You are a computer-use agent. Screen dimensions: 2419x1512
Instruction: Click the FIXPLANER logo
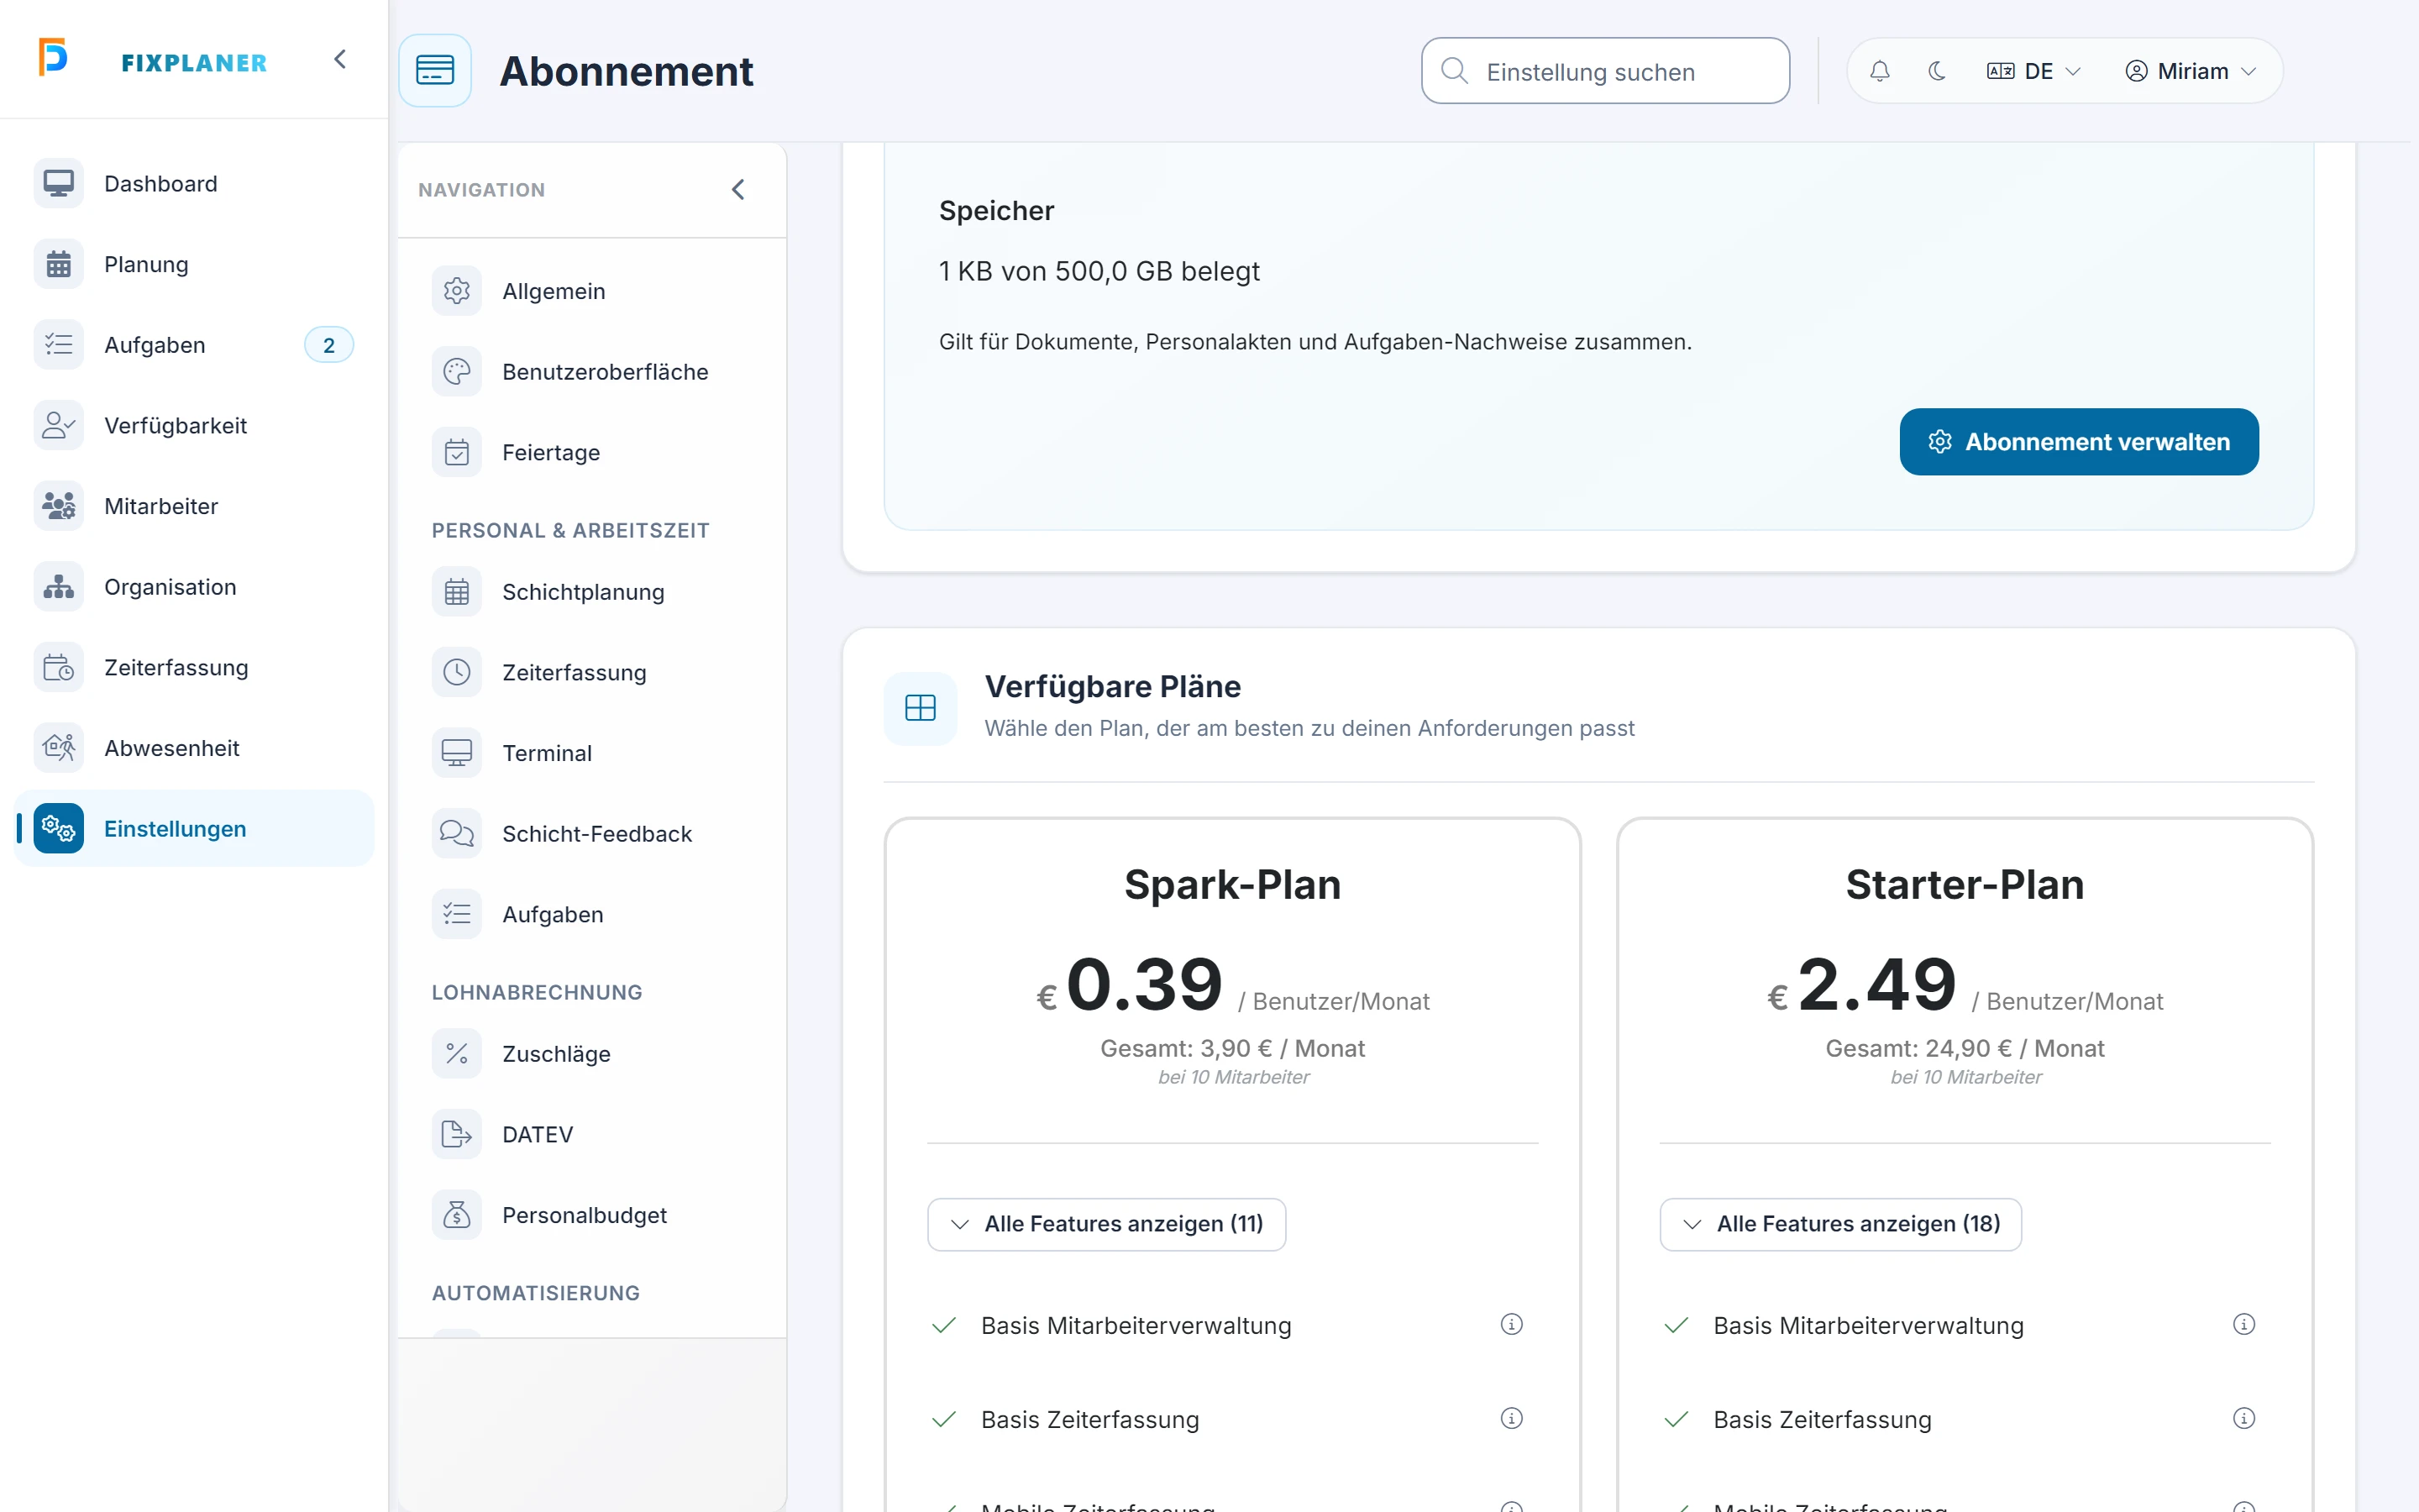click(153, 60)
